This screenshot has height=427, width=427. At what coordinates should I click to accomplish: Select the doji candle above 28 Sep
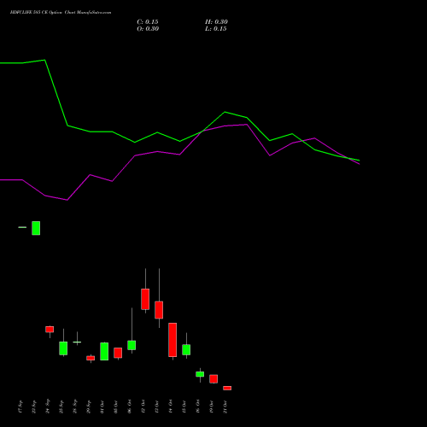click(x=77, y=342)
